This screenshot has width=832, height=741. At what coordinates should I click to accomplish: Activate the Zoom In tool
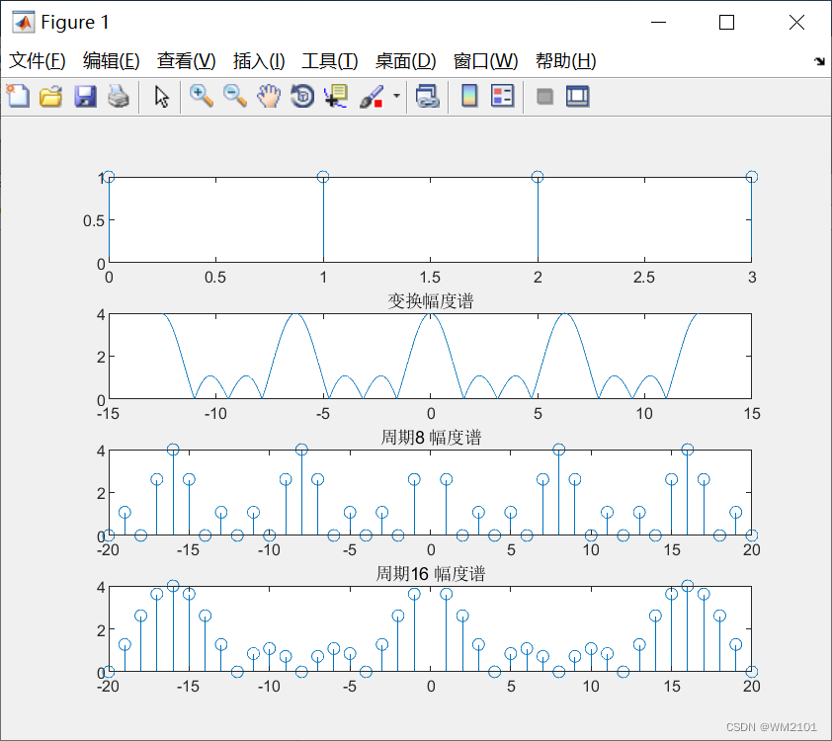[x=202, y=97]
